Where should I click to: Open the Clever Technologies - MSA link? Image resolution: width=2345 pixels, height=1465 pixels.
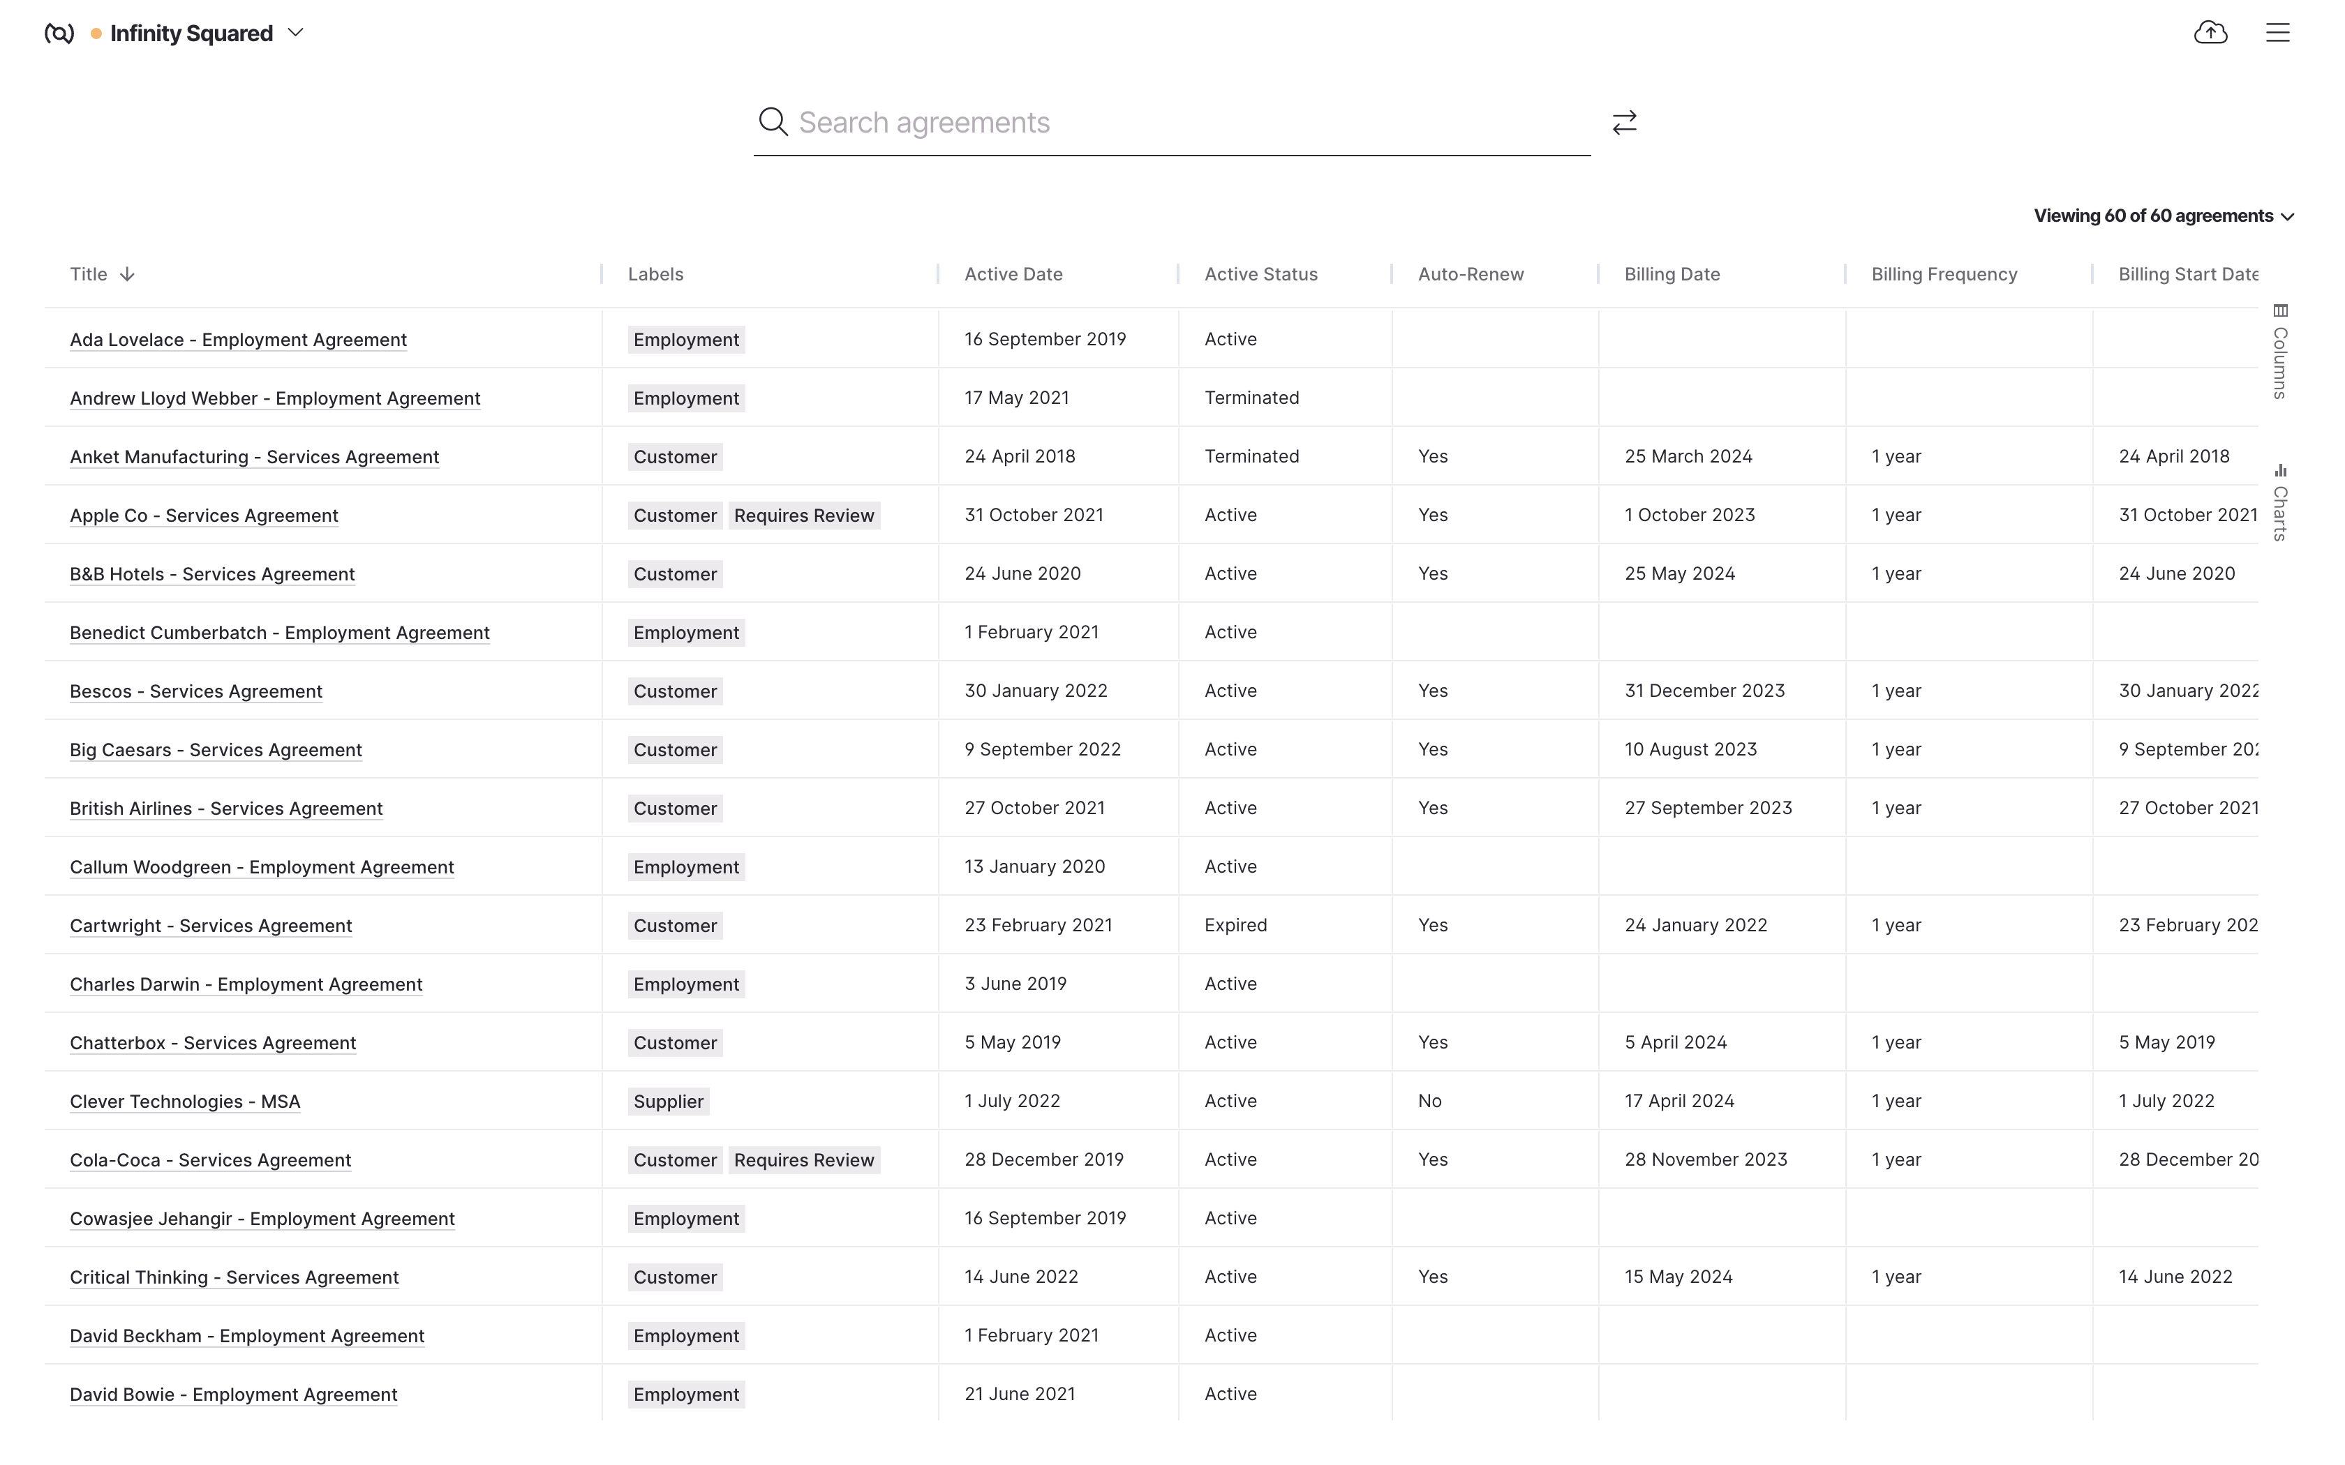(184, 1102)
